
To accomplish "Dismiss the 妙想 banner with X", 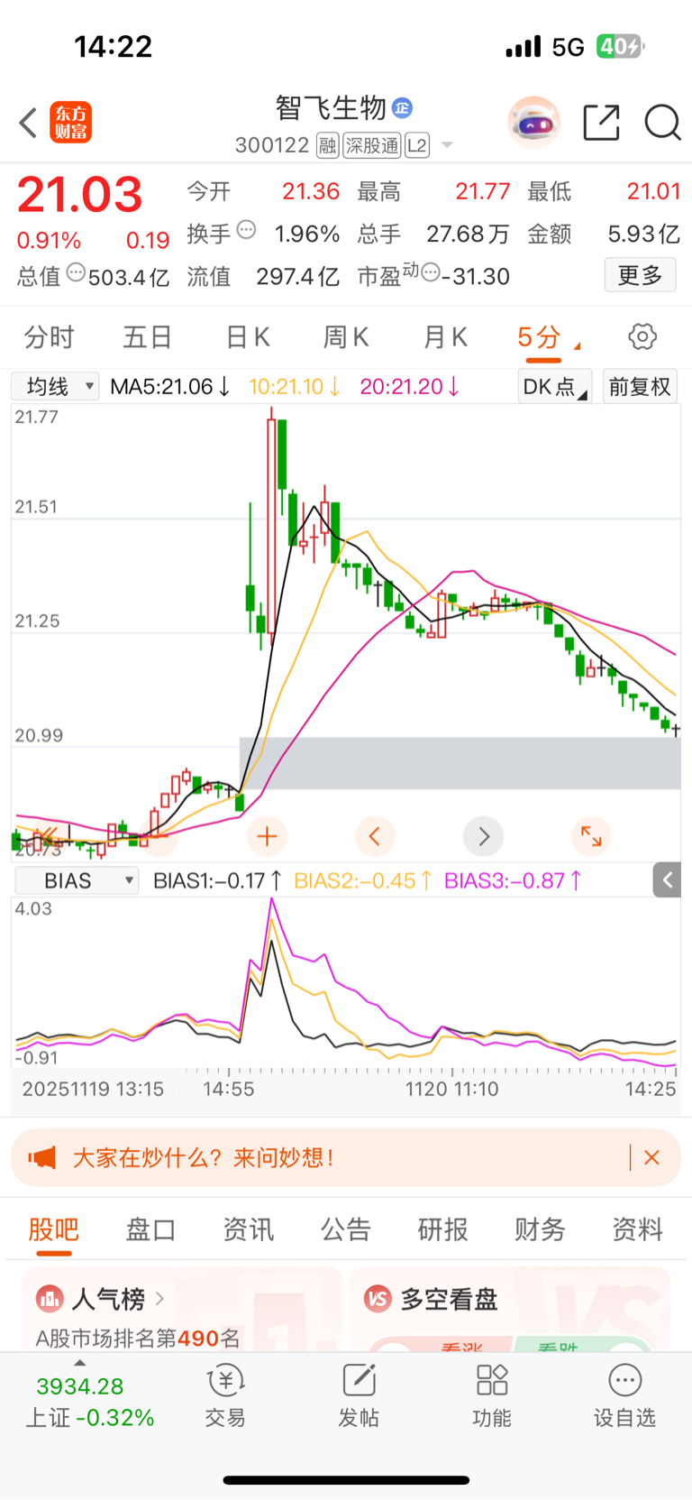I will click(651, 1157).
